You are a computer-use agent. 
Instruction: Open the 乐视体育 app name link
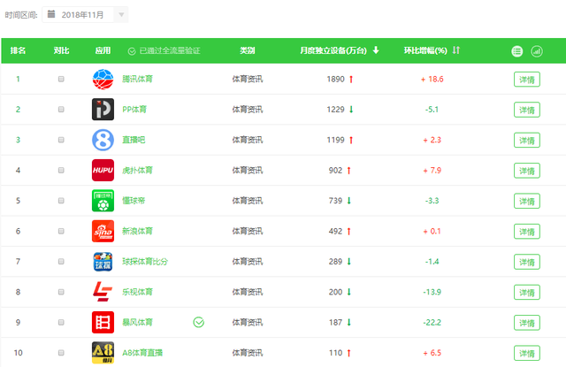137,292
